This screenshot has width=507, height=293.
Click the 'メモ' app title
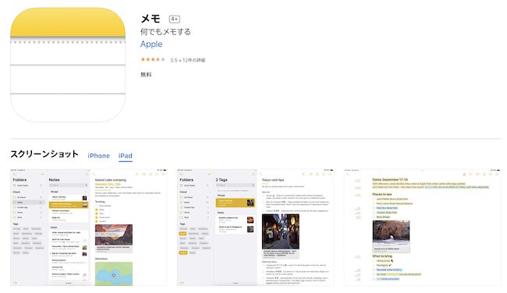pos(151,19)
